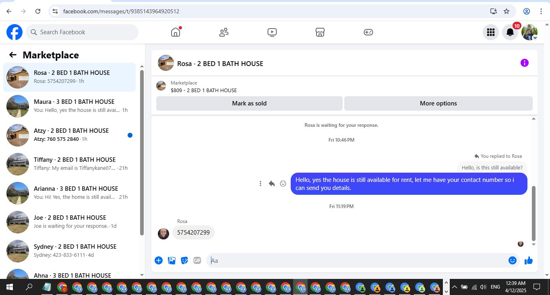550x295 pixels.
Task: Open the Wi-Fi network icon in system tray
Action: point(474,287)
